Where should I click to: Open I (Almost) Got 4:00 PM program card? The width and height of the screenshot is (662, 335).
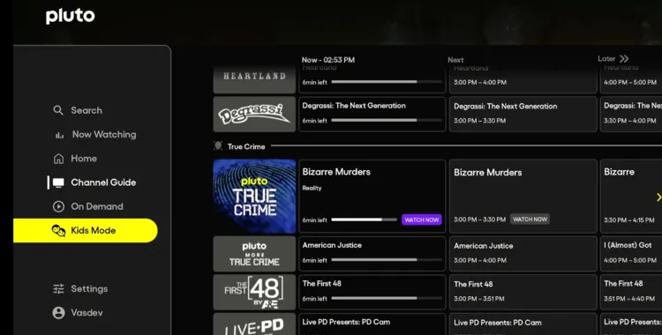631,254
